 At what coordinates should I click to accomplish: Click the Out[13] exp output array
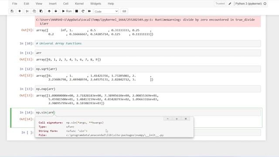point(97,99)
